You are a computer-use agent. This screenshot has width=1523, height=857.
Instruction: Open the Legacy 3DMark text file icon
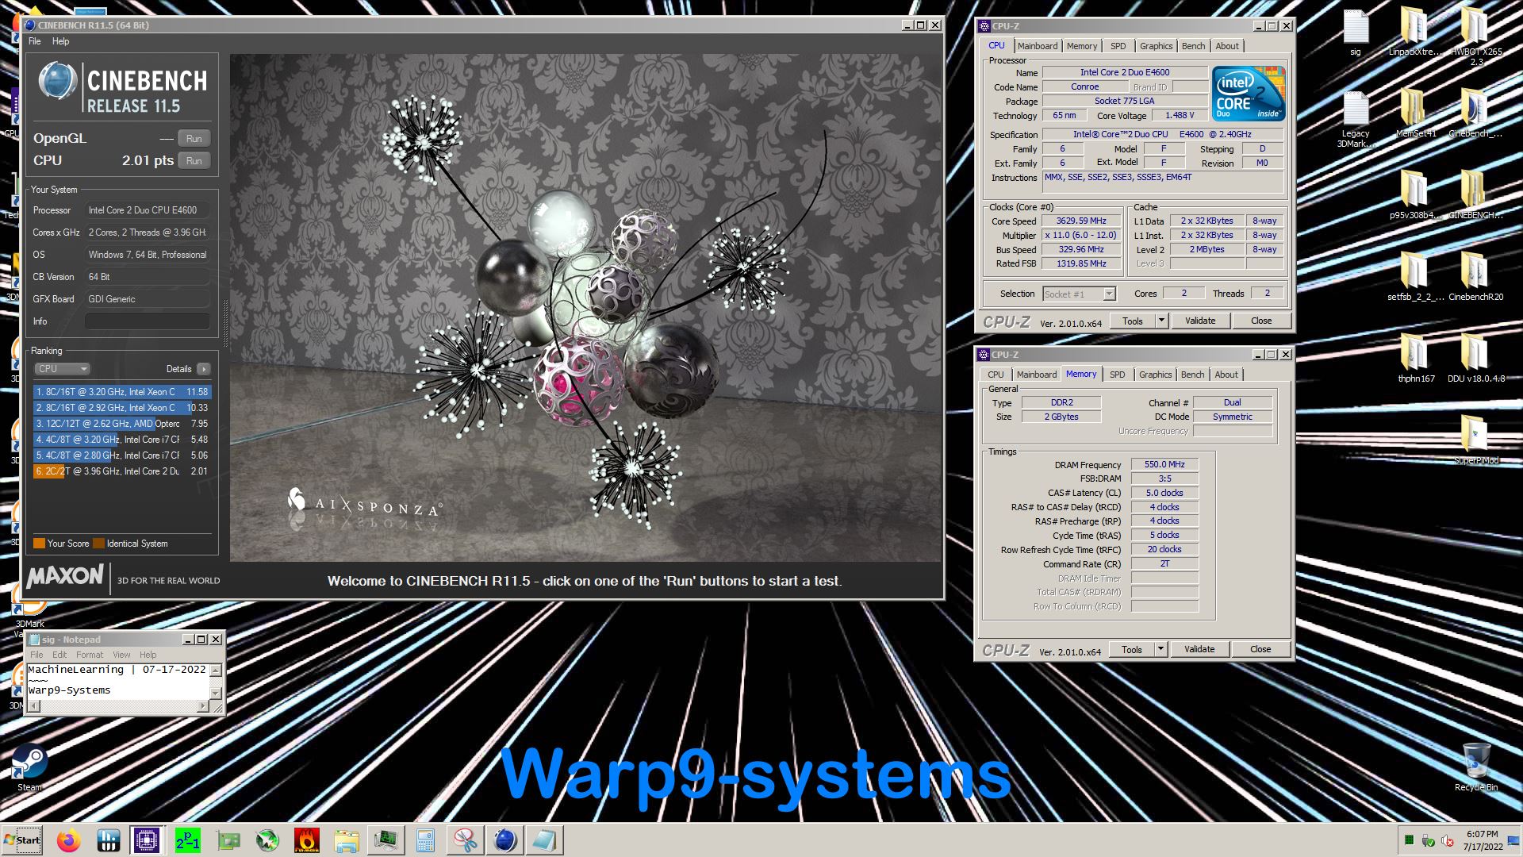(1356, 119)
